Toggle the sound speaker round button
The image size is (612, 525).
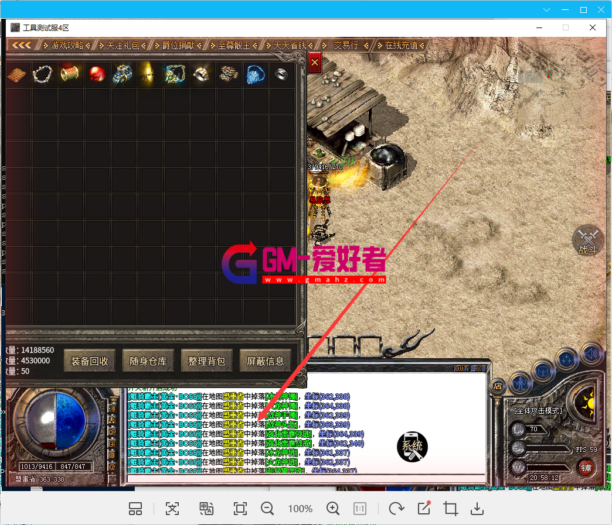(591, 354)
